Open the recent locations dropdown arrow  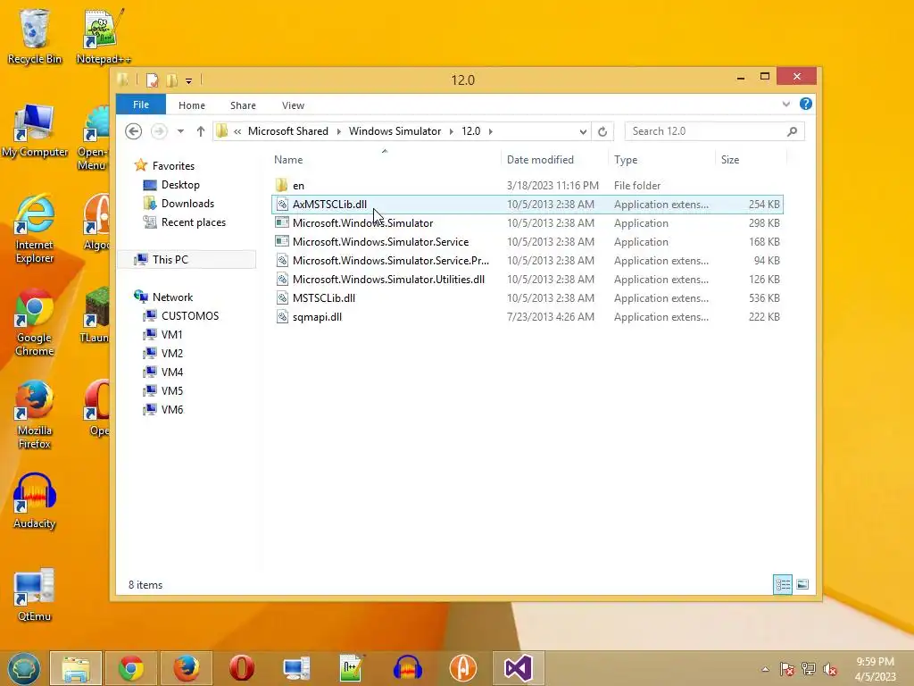180,131
